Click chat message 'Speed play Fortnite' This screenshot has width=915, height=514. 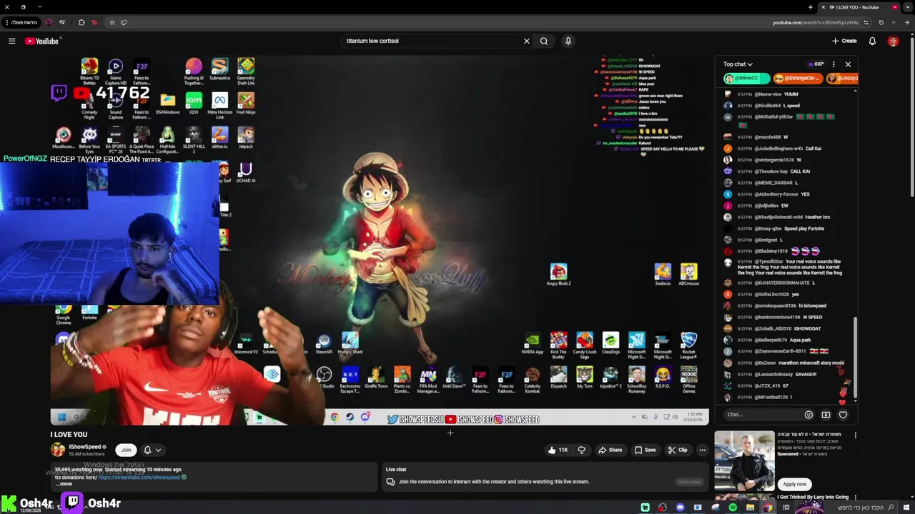[804, 228]
